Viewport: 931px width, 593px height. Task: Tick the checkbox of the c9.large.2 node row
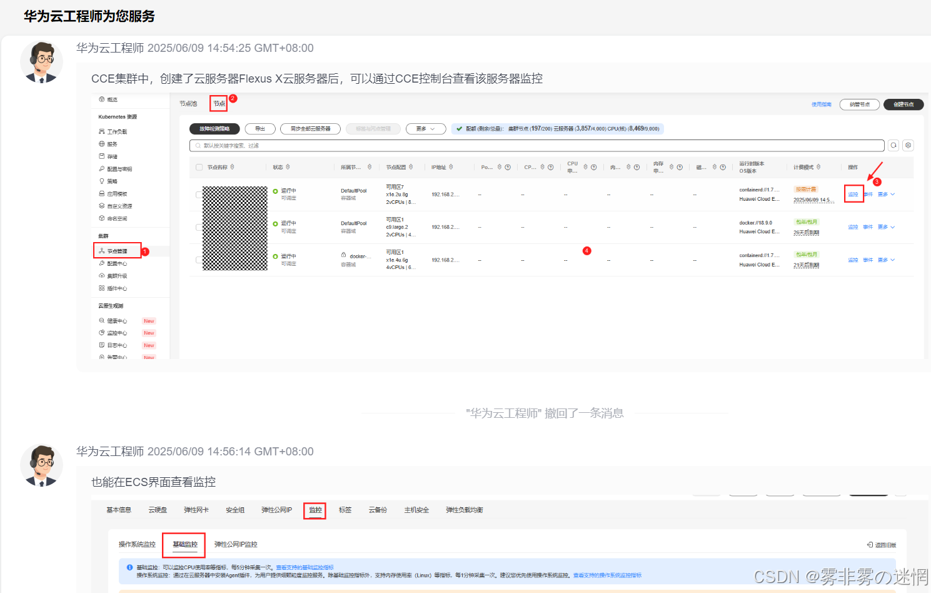click(199, 227)
